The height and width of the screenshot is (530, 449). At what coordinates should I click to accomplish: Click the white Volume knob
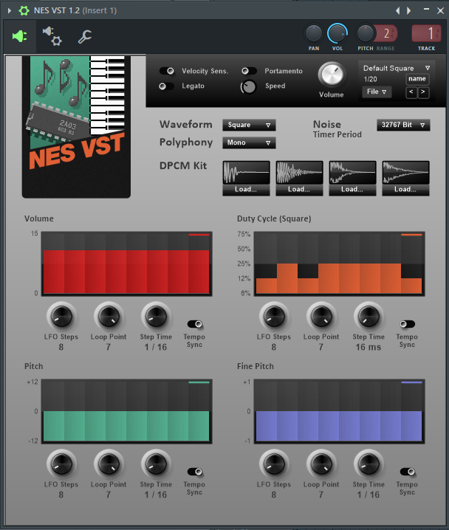click(332, 75)
